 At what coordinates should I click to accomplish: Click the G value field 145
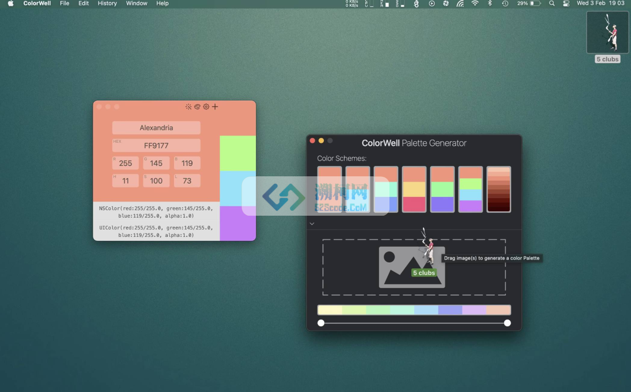pyautogui.click(x=156, y=163)
